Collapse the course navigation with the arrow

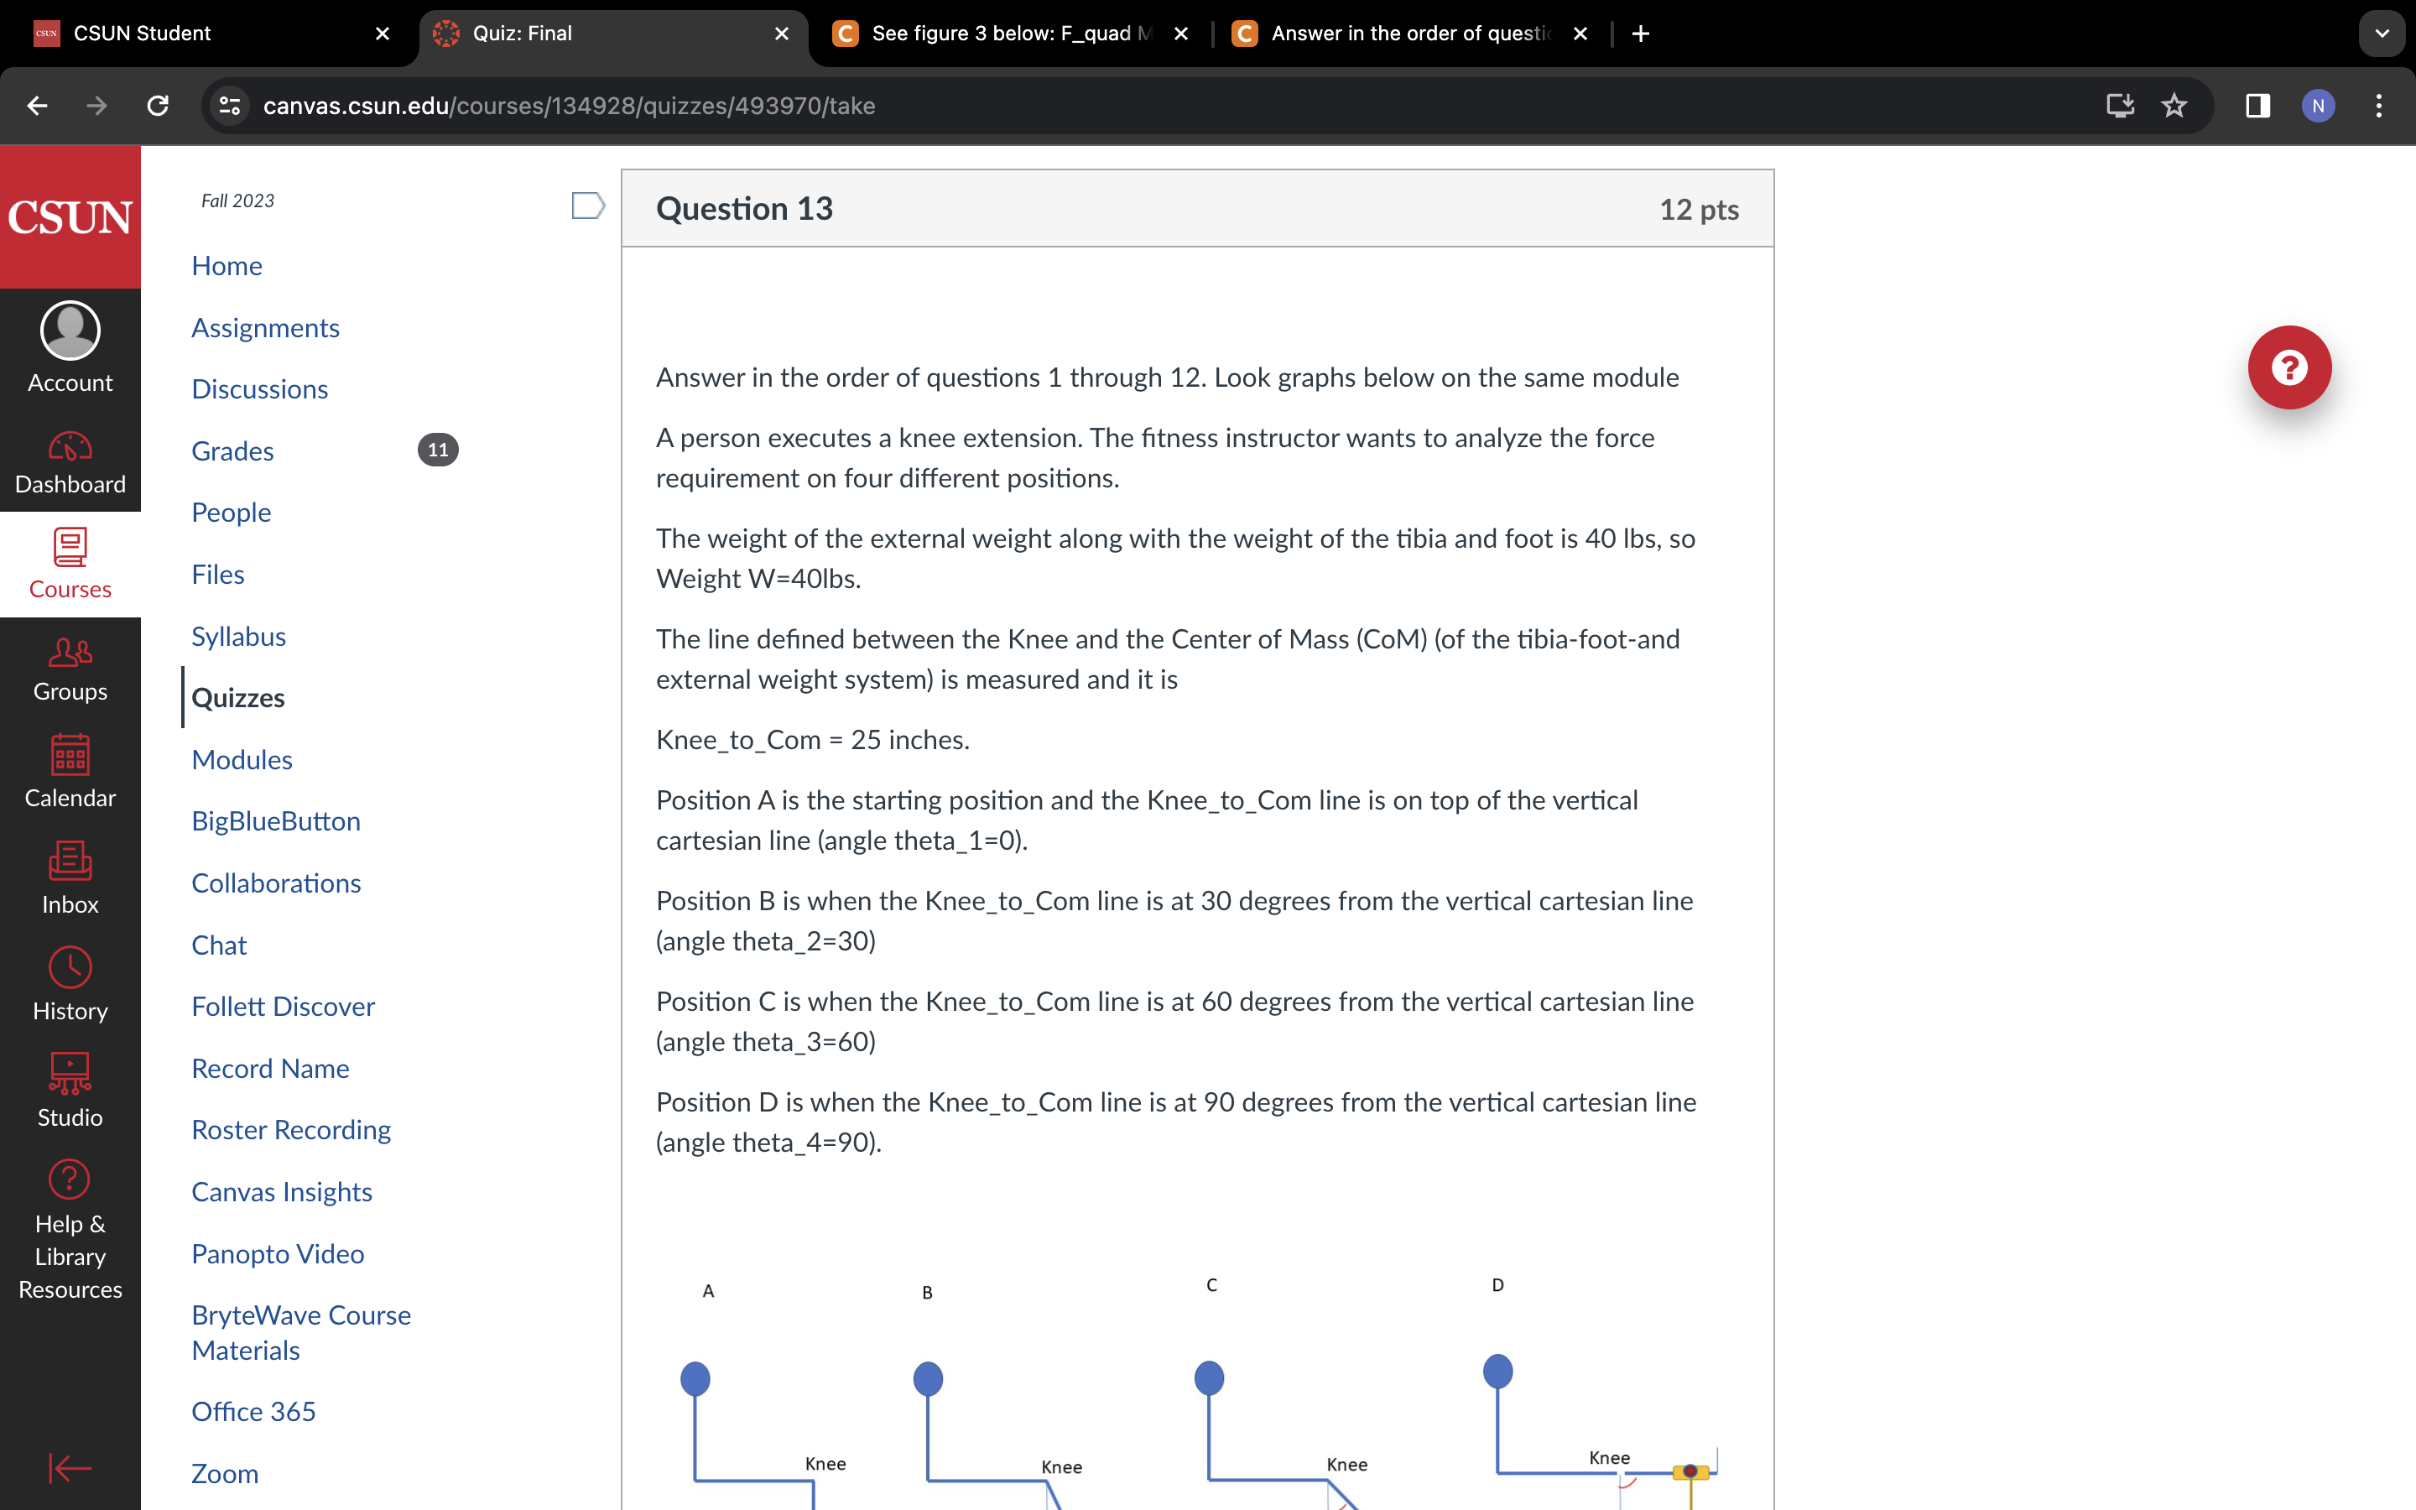[x=69, y=1468]
